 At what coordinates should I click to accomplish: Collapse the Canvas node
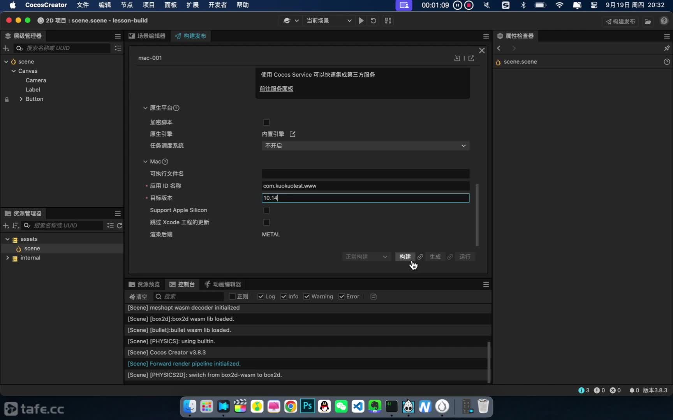pyautogui.click(x=14, y=71)
